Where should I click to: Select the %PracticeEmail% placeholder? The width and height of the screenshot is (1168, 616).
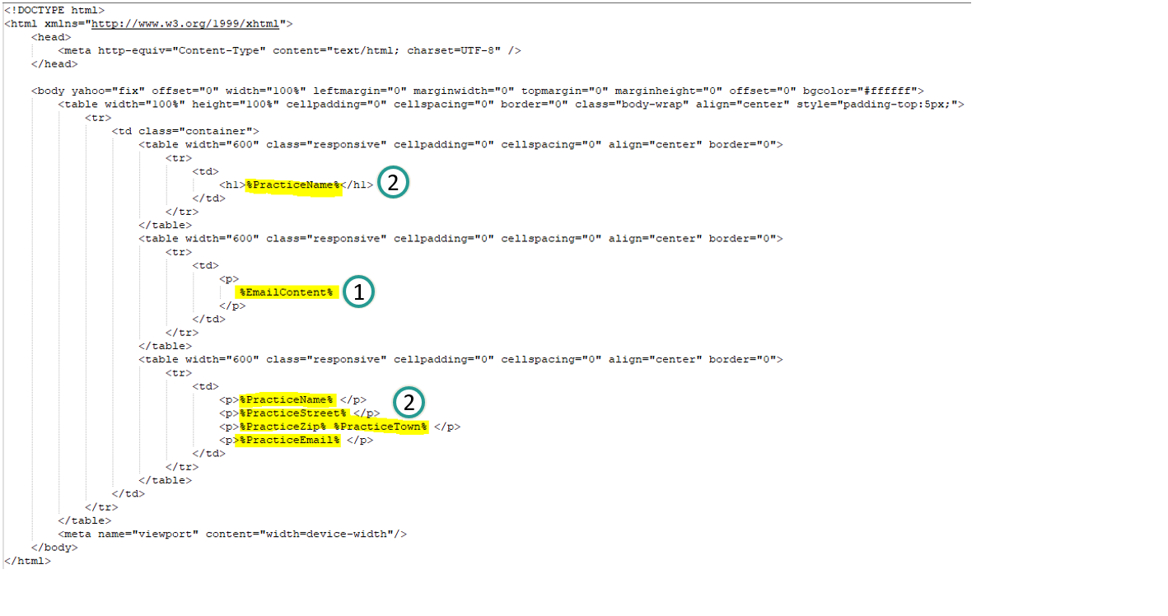pyautogui.click(x=289, y=440)
